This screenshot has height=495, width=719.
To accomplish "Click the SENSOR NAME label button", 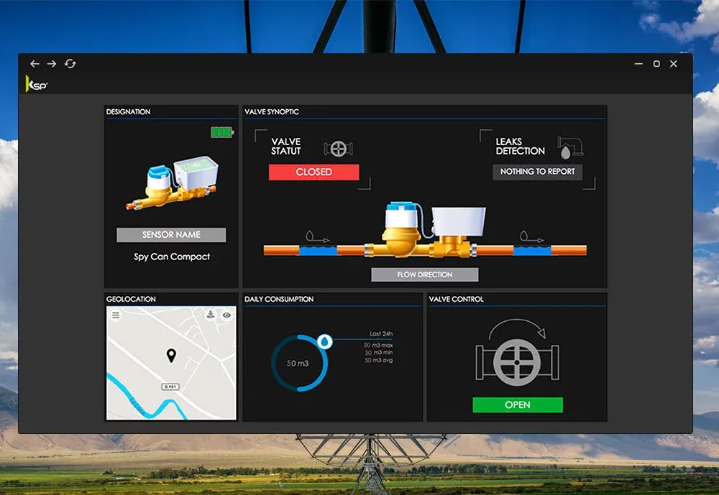I will click(x=171, y=235).
